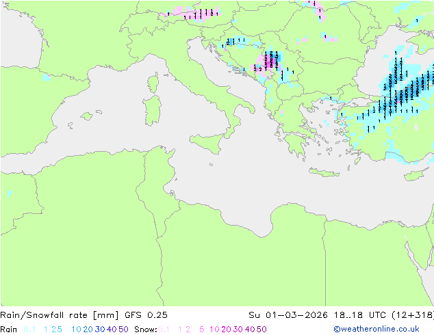The height and width of the screenshot is (335, 434).
Task: Pick the Snow 50 legend value
Action: (x=261, y=330)
